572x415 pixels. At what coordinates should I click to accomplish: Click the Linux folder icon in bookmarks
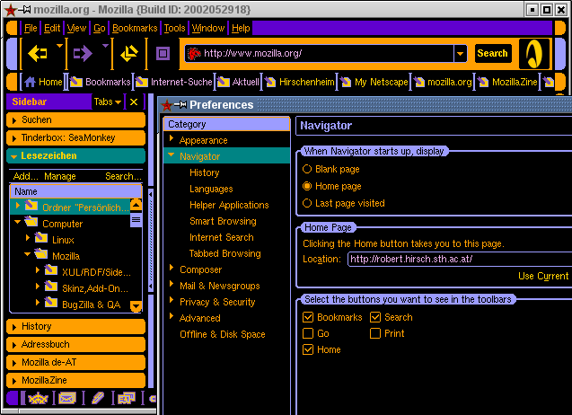click(41, 238)
